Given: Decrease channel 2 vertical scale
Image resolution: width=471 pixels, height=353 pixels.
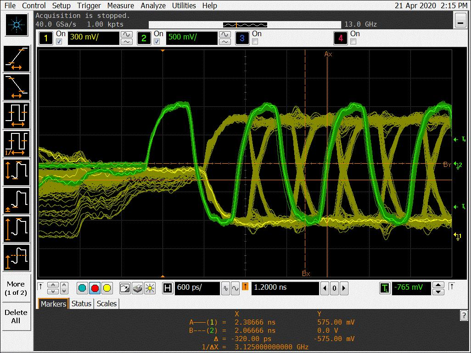Looking at the screenshot, I should point(225,42).
